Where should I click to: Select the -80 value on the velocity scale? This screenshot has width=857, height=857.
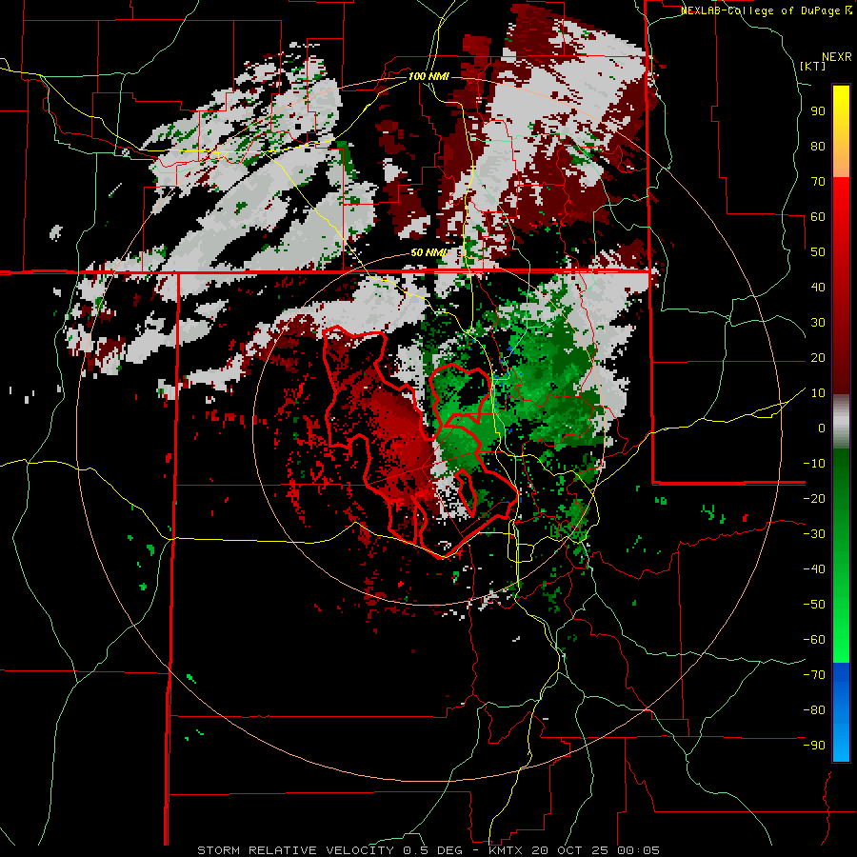[x=814, y=710]
